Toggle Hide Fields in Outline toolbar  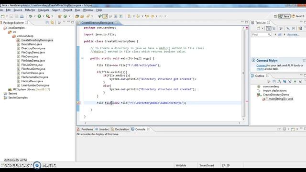point(284,82)
